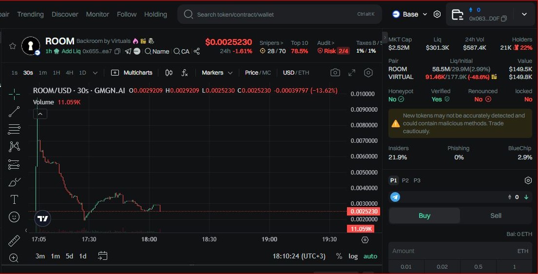The image size is (538, 274).
Task: Go to the Holding tab
Action: 155,15
